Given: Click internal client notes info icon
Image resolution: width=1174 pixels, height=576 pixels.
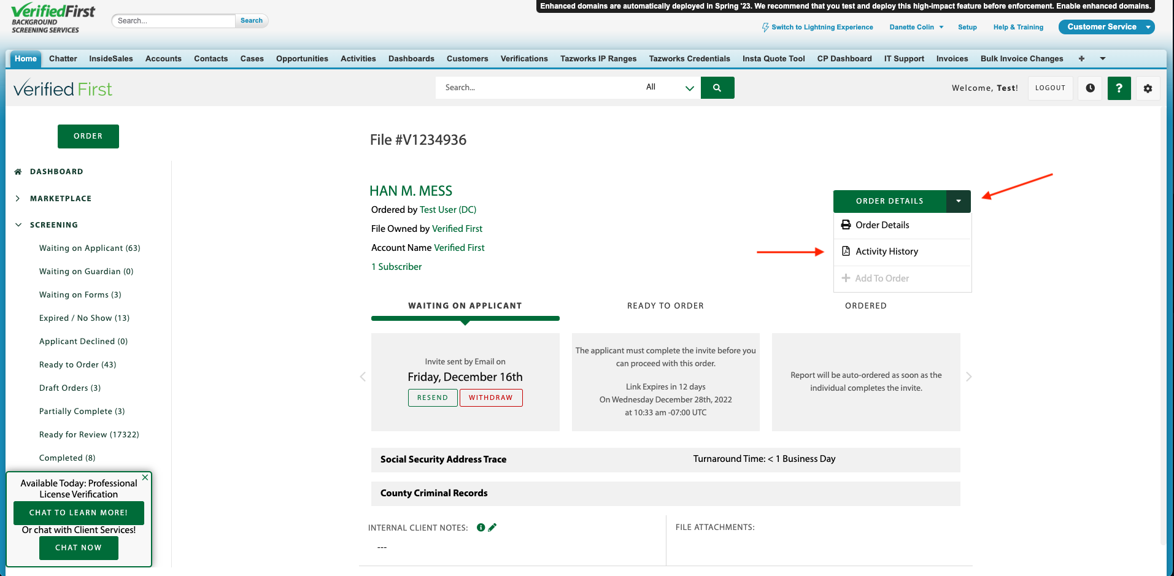Looking at the screenshot, I should click(481, 528).
